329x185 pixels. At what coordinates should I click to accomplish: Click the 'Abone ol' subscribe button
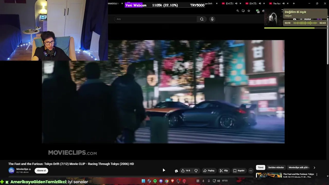41,171
